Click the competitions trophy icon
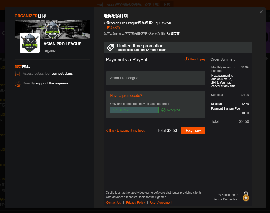 click(18, 74)
